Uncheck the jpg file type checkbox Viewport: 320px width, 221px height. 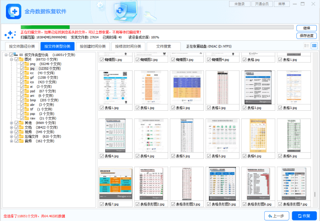(x=21, y=69)
